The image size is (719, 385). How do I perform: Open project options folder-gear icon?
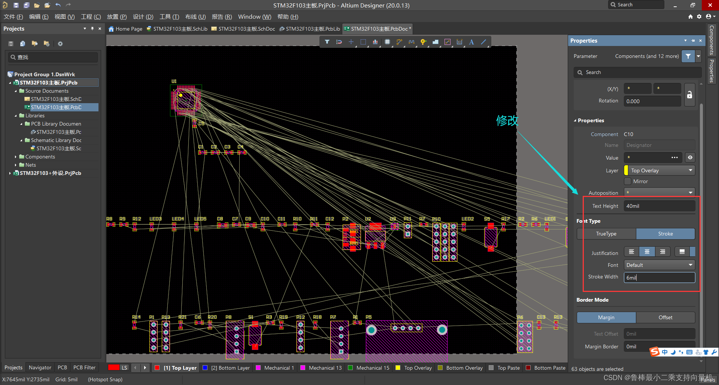[x=46, y=44]
